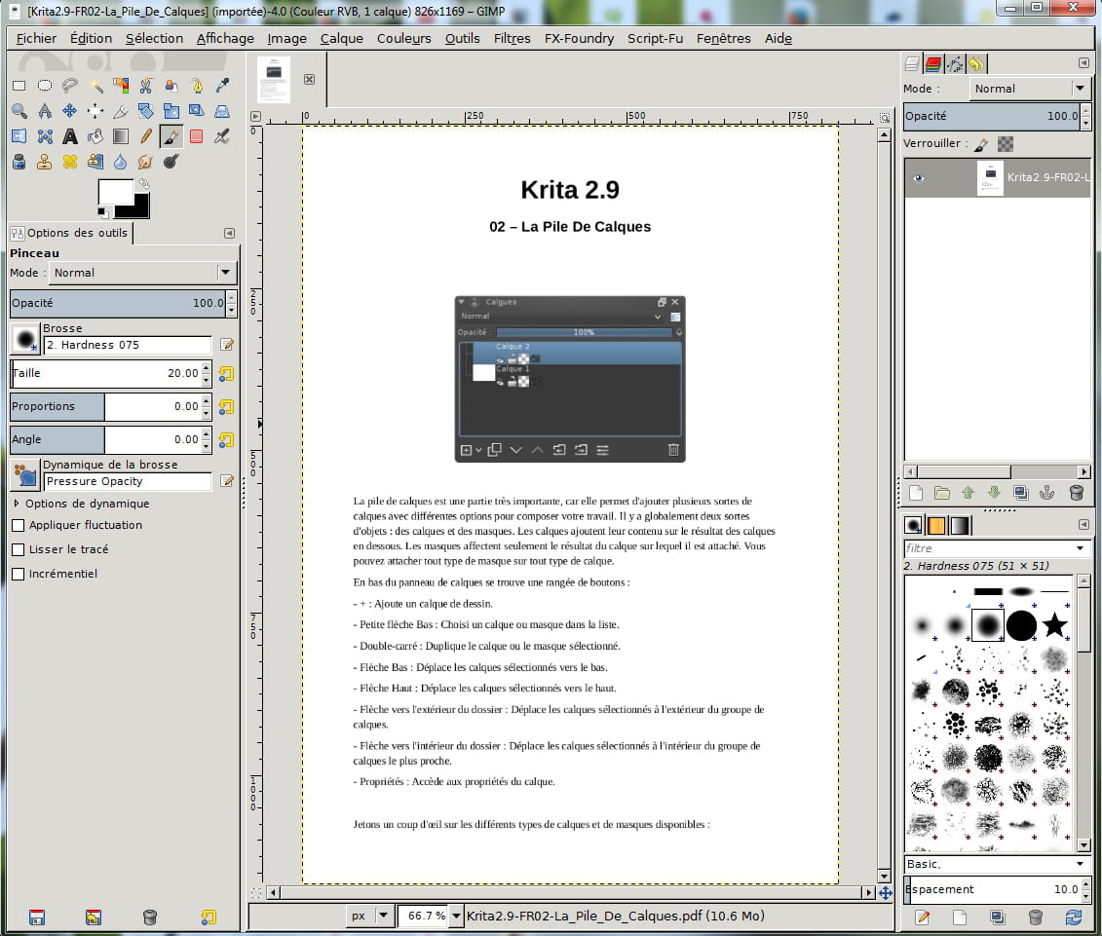Screen dimensions: 1102x936
Task: Pick the Airbrush tool
Action: [221, 136]
